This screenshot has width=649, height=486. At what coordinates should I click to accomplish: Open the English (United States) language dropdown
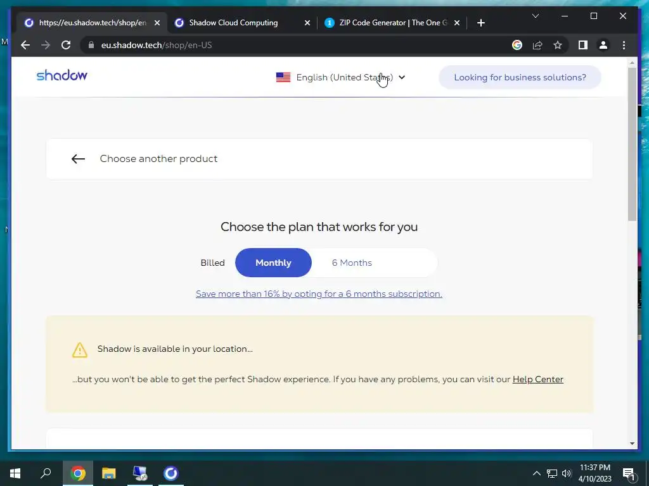click(340, 77)
